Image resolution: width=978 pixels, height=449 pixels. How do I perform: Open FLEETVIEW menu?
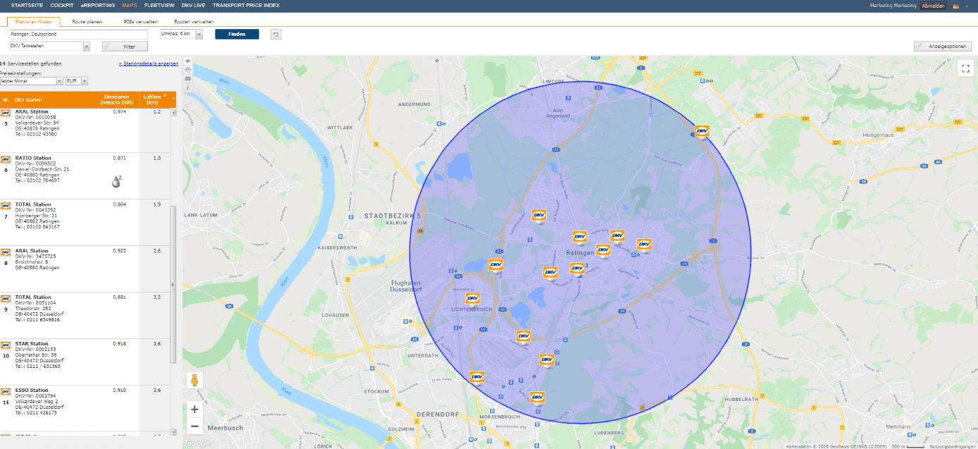click(x=159, y=5)
